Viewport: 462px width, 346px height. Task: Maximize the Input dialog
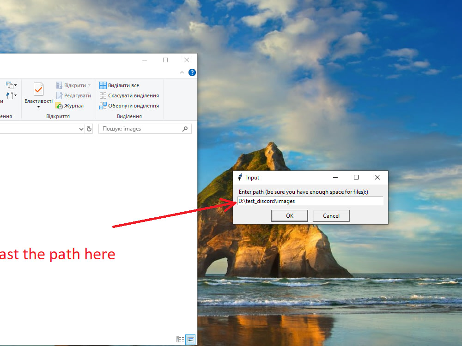tap(356, 177)
